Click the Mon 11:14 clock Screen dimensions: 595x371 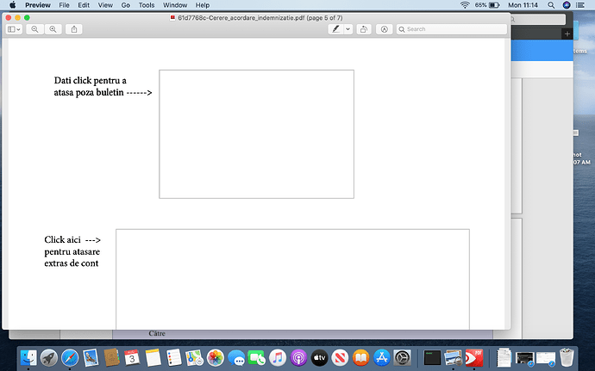coord(523,5)
